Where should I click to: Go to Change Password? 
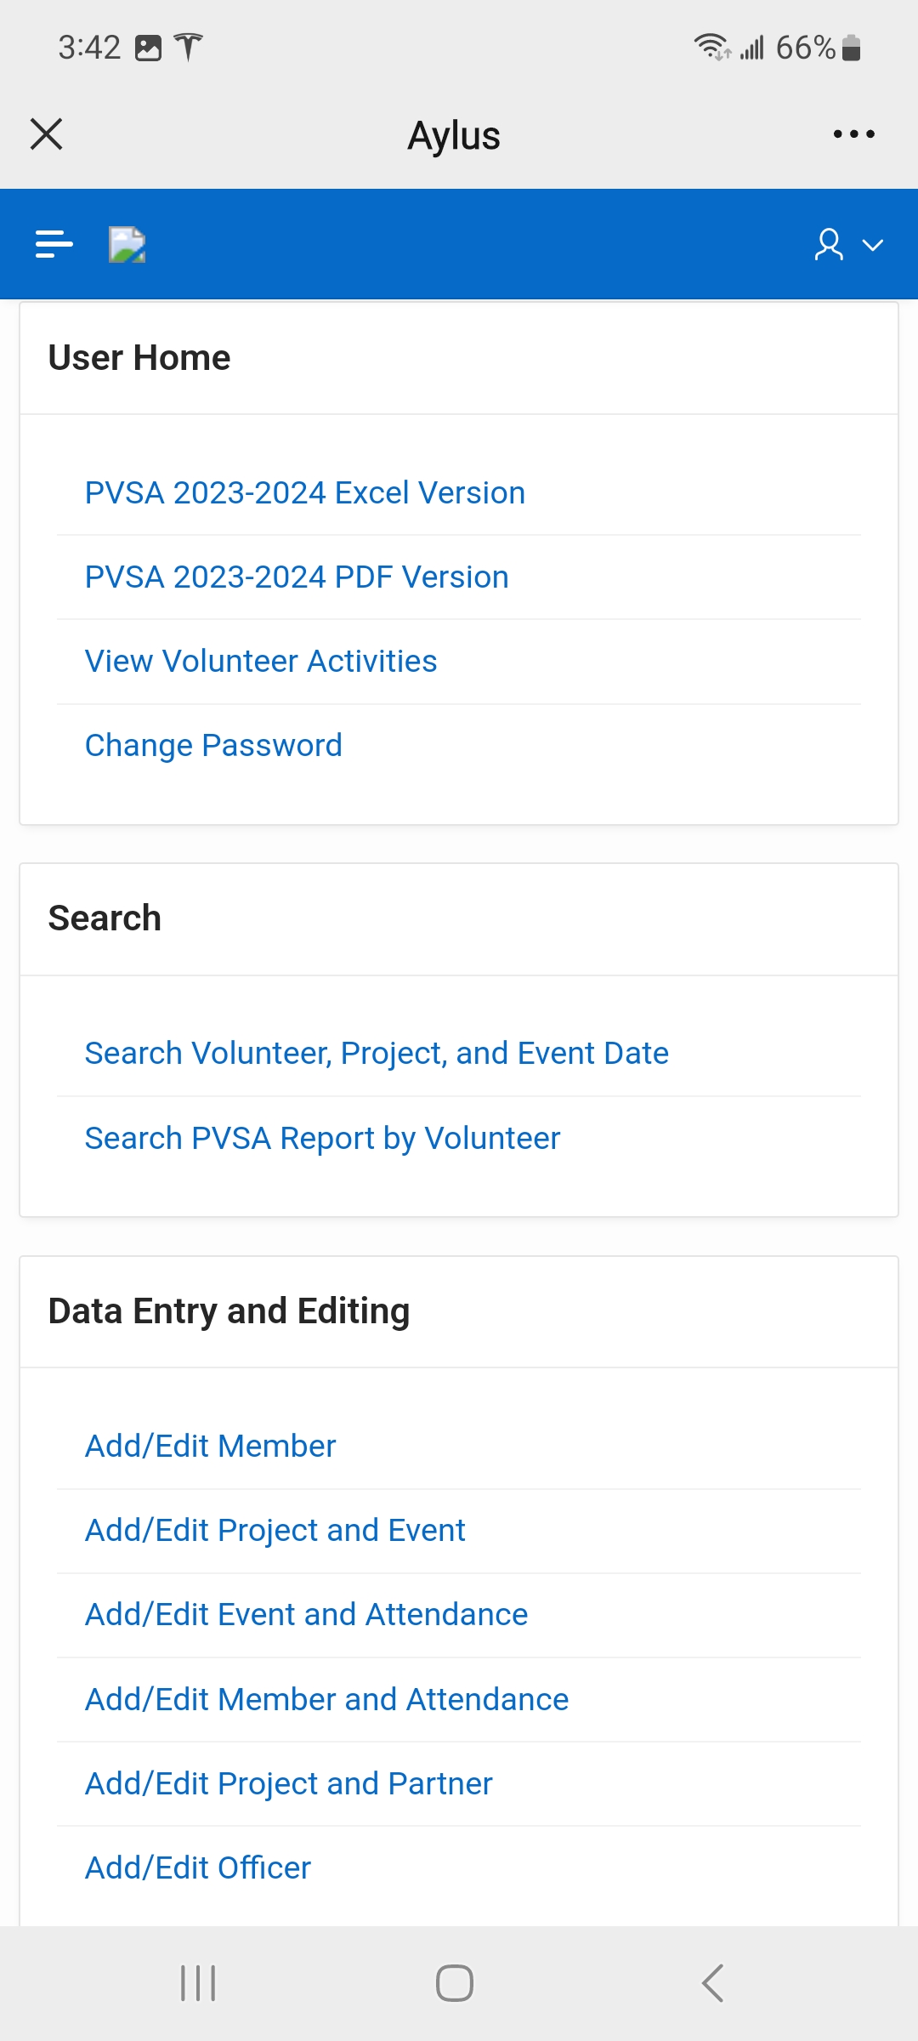(213, 746)
